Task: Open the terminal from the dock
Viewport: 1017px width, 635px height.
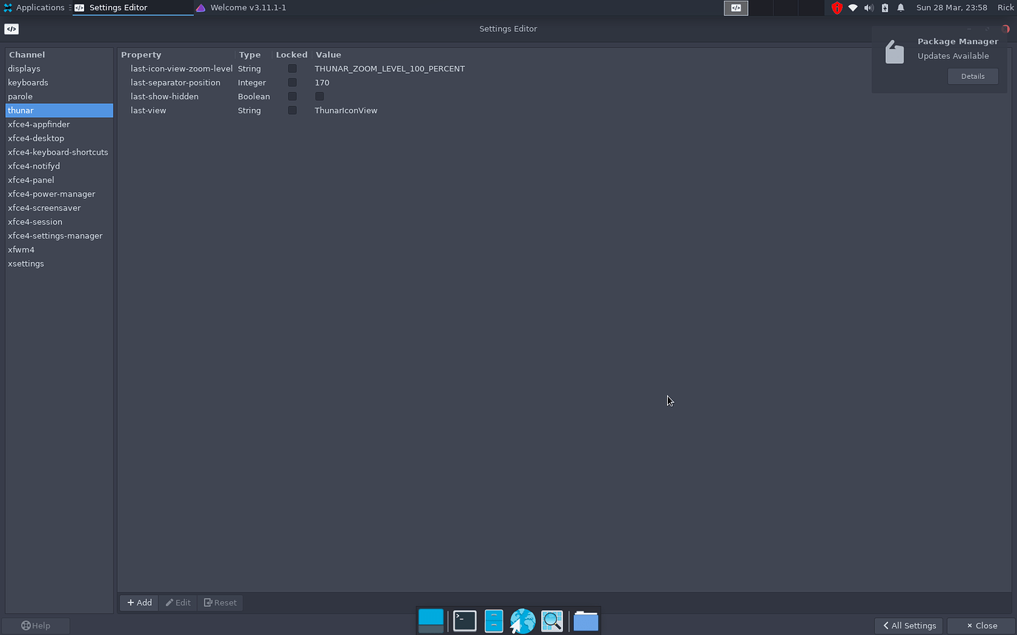Action: (464, 620)
